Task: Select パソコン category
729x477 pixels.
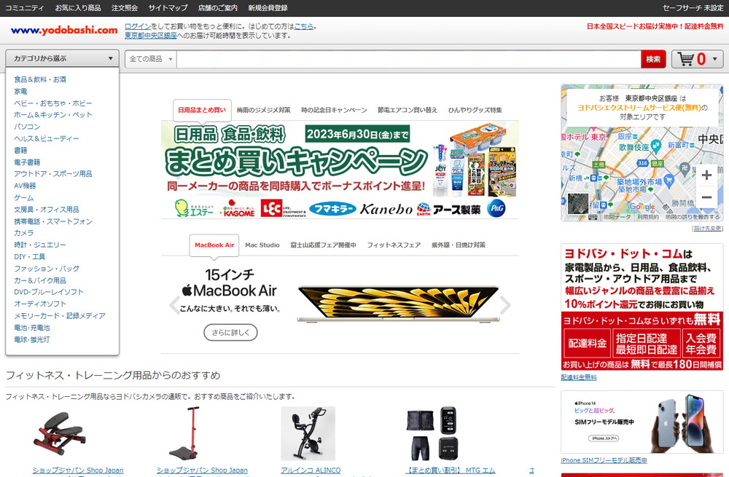Action: point(27,127)
